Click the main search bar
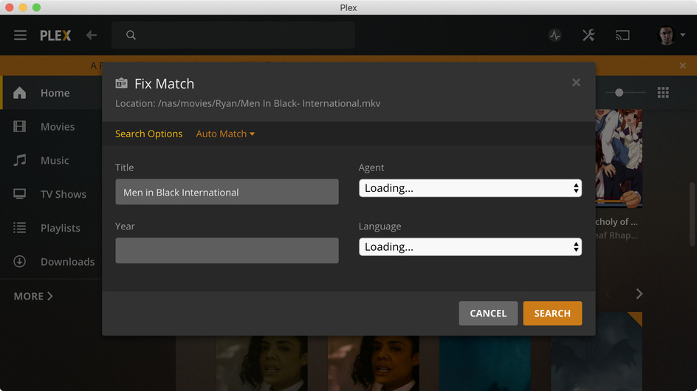Screen dimensions: 697x391 (233, 35)
